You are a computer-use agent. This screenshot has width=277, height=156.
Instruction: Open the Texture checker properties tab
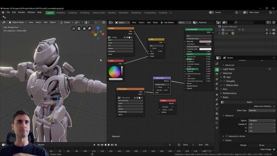tap(217, 118)
